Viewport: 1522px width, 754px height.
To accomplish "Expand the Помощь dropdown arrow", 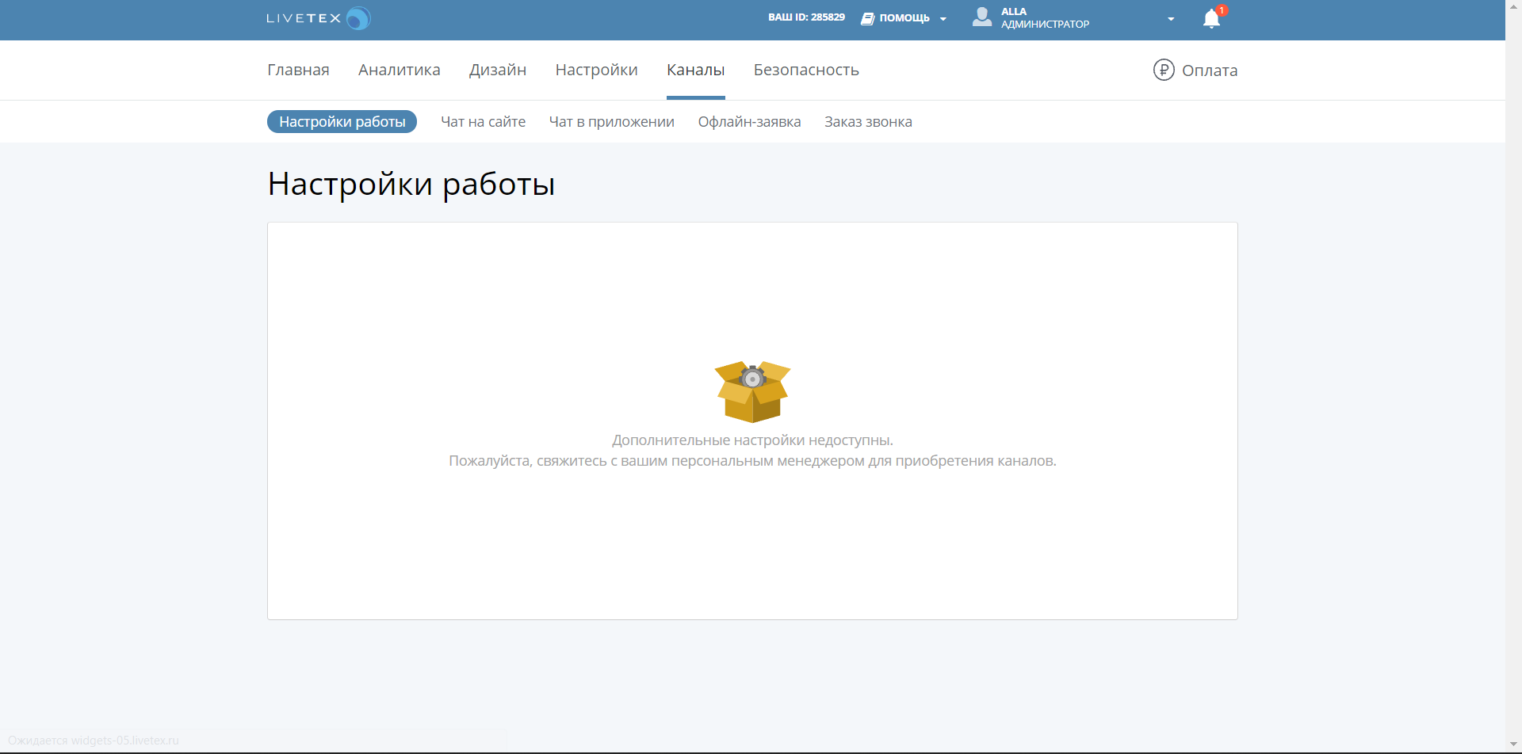I will [x=943, y=19].
